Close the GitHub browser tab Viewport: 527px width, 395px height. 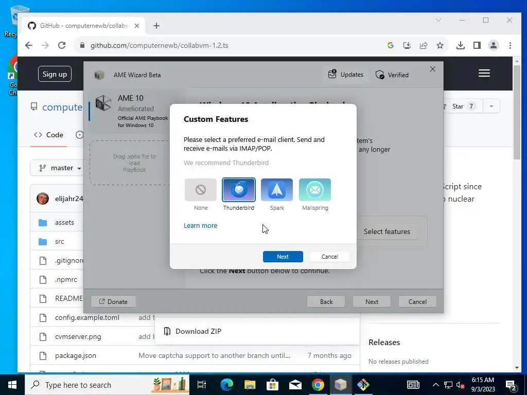[137, 26]
